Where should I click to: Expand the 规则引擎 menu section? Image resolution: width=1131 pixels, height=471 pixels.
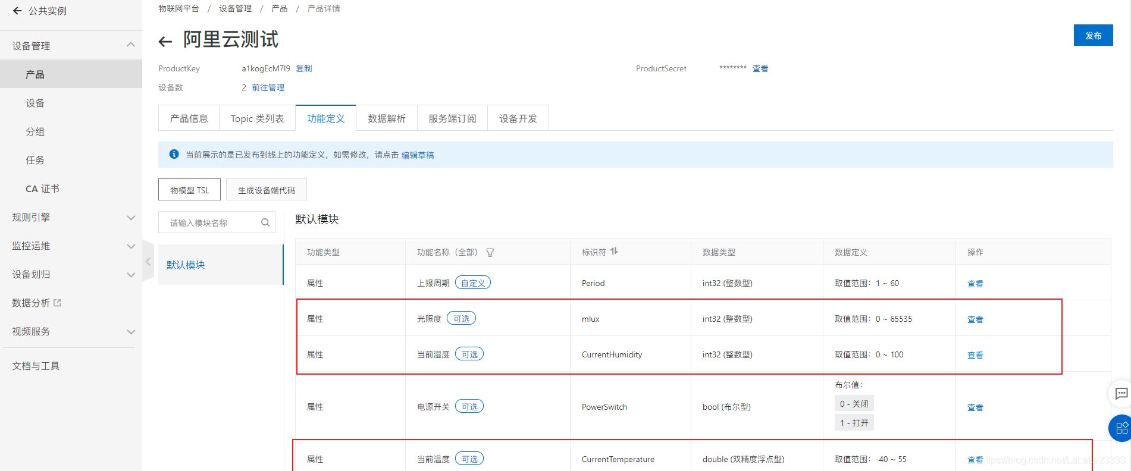point(131,218)
